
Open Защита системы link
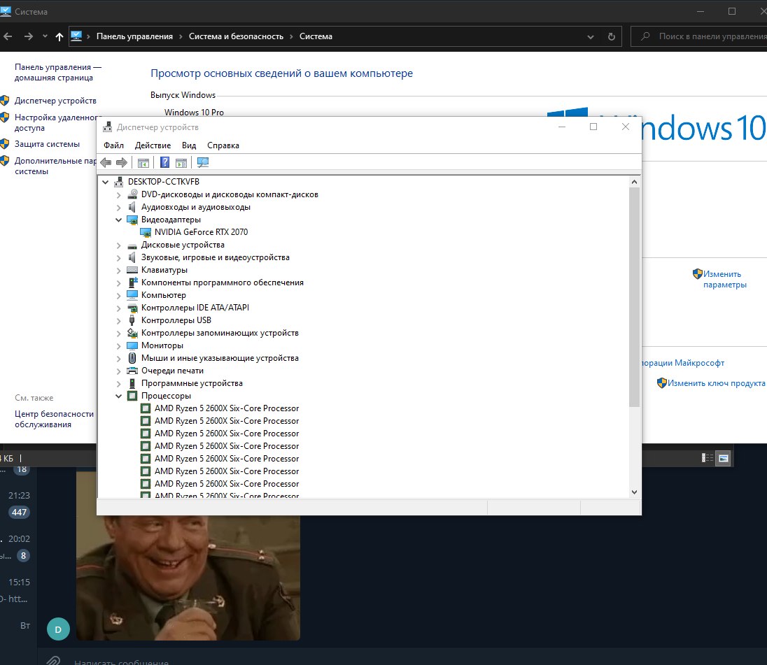pos(47,144)
